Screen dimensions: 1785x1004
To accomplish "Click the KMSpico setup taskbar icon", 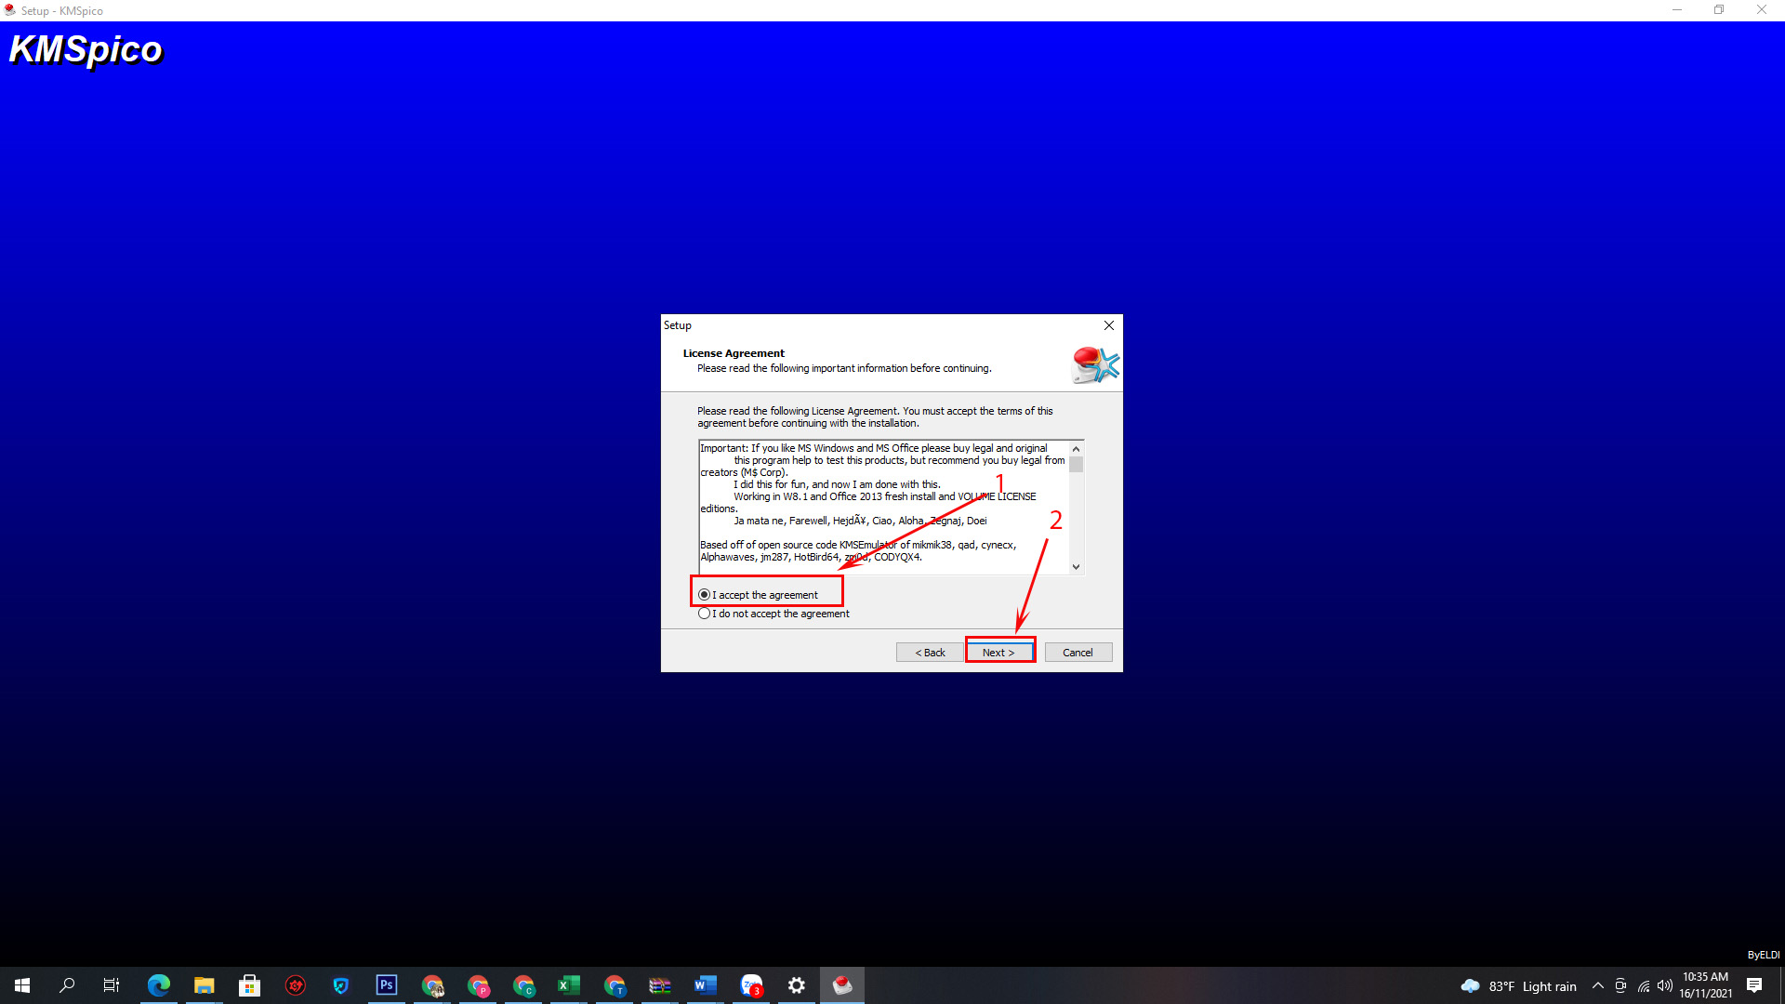I will 842,985.
